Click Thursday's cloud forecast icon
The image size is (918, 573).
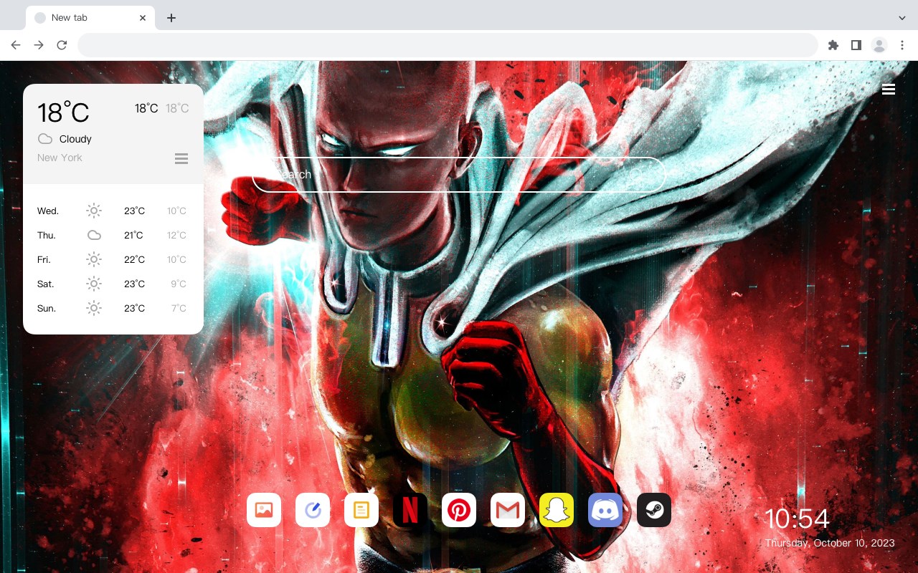coord(94,235)
